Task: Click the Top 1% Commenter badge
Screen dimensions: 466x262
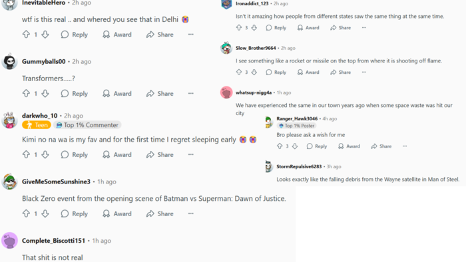Action: point(87,125)
